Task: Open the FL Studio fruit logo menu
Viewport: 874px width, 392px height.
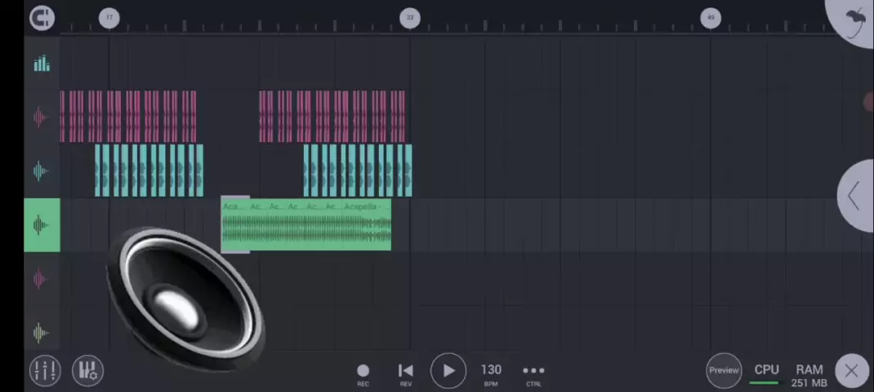Action: pyautogui.click(x=854, y=20)
